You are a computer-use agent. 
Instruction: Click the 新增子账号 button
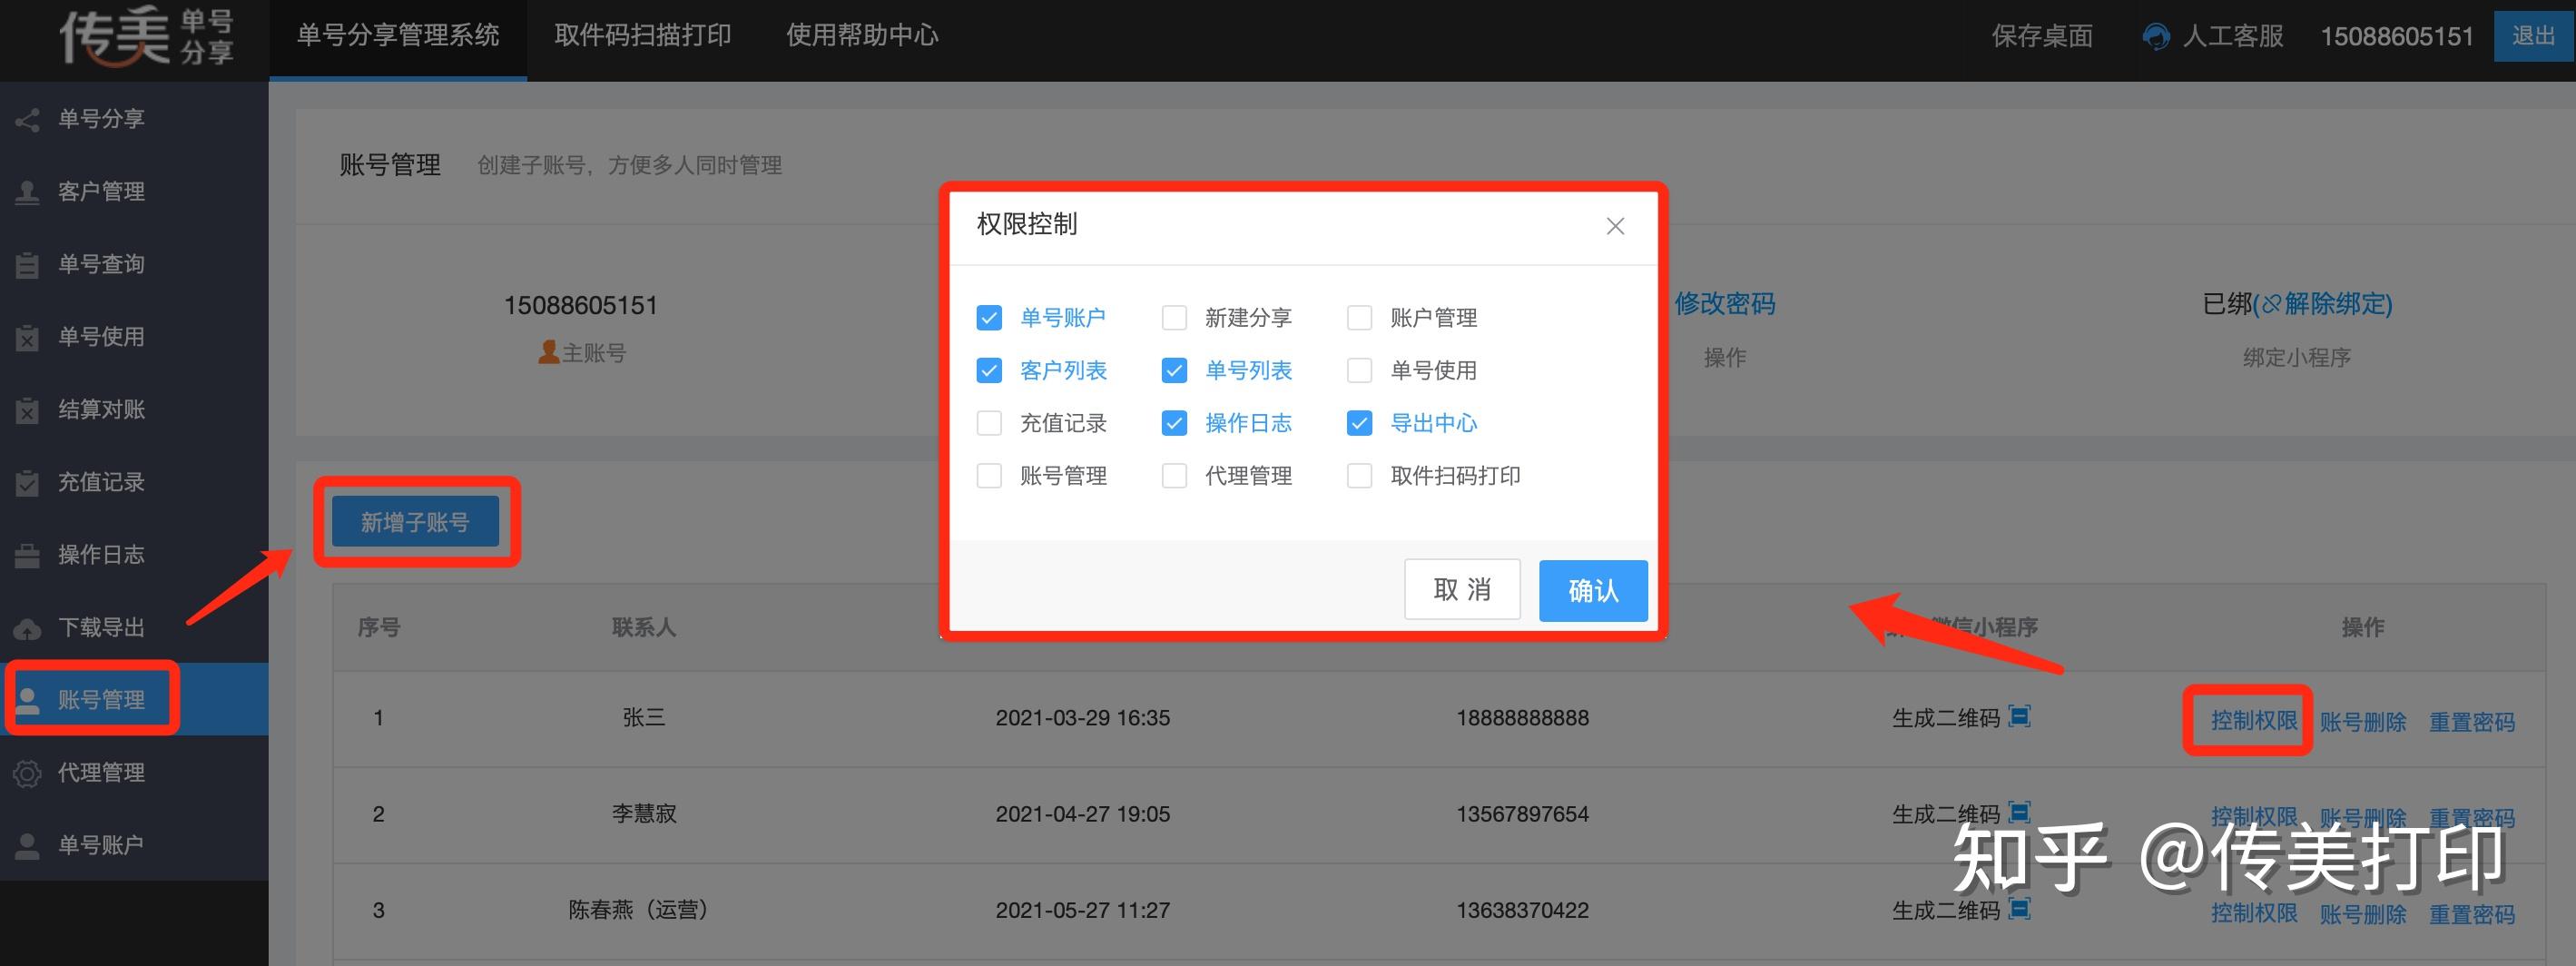tap(415, 522)
